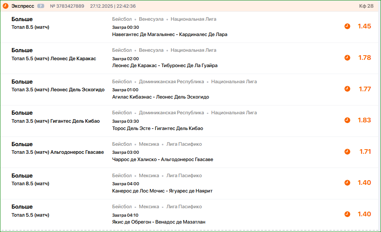Click the clock status icon next to 1.78
Screen dimensions: 381x232
pos(347,58)
